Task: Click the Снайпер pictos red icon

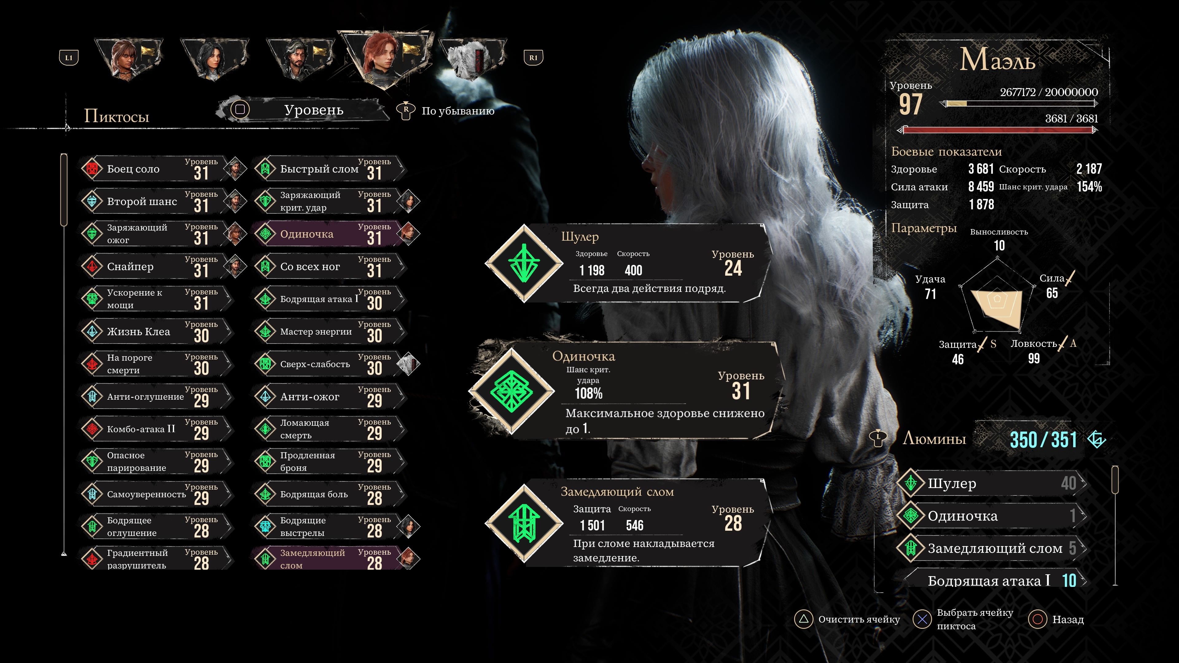Action: [x=92, y=266]
